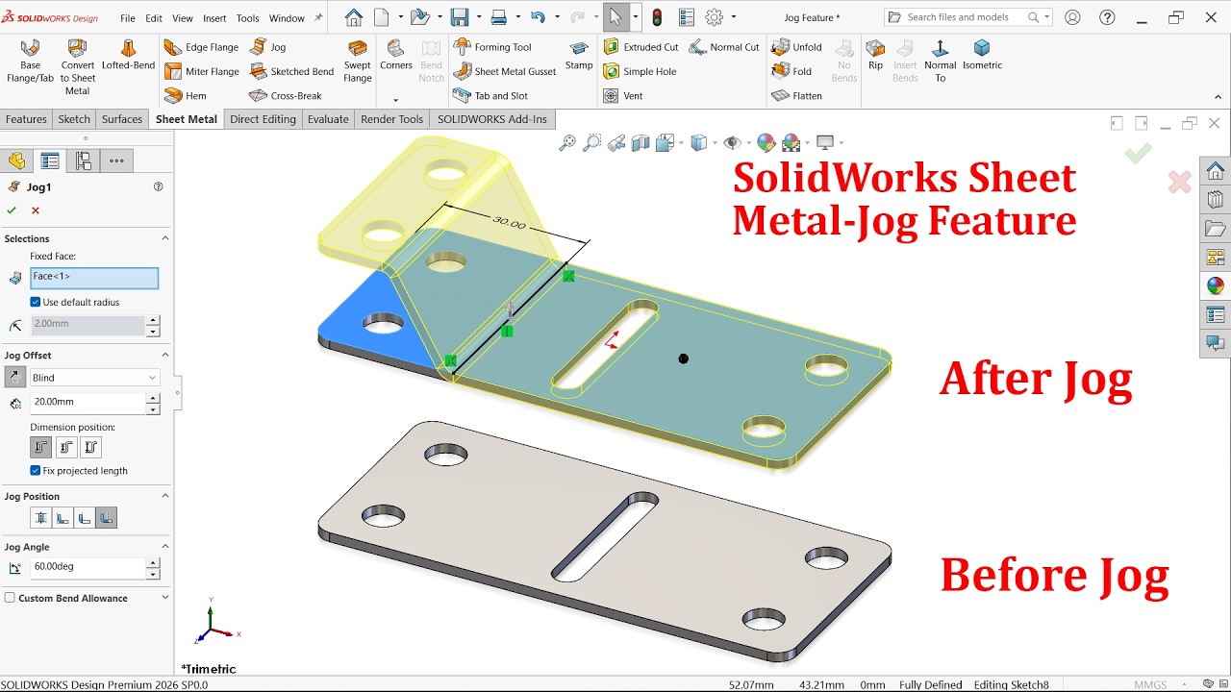Open the Save button dropdown arrow

[477, 17]
